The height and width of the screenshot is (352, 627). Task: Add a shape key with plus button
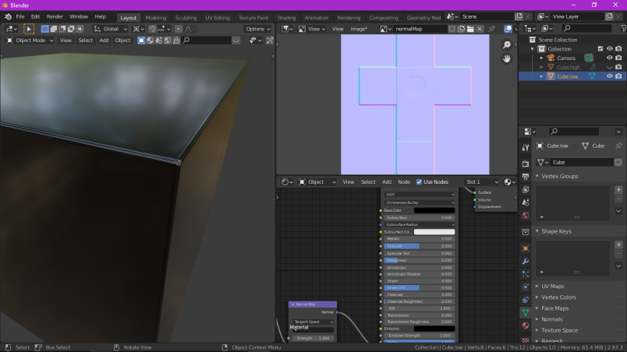618,245
